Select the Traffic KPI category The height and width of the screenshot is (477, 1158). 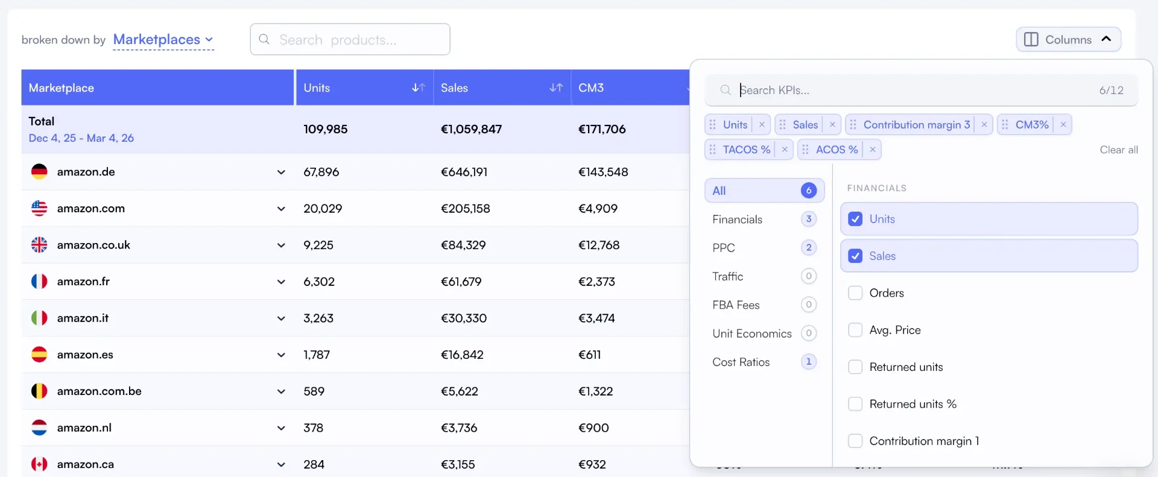pos(764,276)
